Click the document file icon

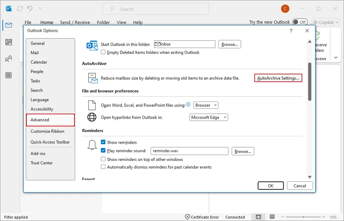point(92,105)
